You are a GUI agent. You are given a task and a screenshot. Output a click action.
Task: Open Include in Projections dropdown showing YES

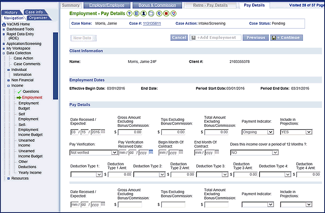click(296, 132)
